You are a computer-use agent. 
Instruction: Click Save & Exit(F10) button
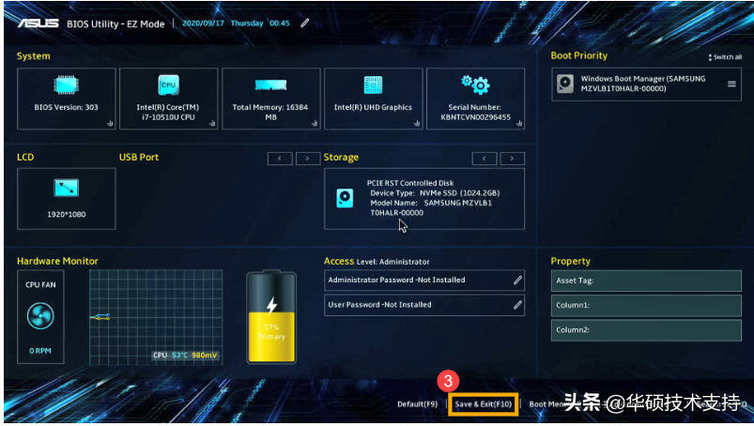(x=484, y=404)
